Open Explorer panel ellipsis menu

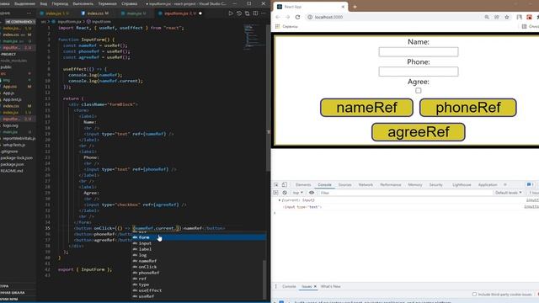pos(29,13)
